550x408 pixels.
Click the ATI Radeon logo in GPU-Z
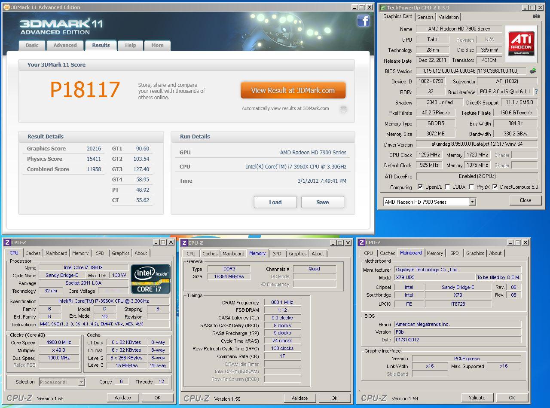(521, 43)
